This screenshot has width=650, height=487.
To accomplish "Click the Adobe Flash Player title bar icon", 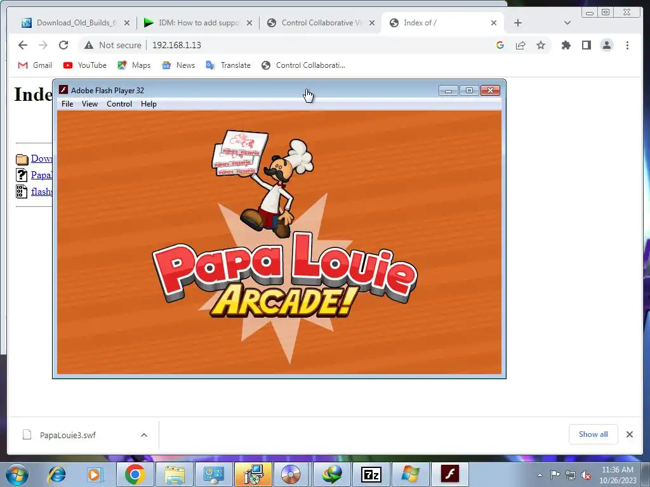I will point(63,90).
